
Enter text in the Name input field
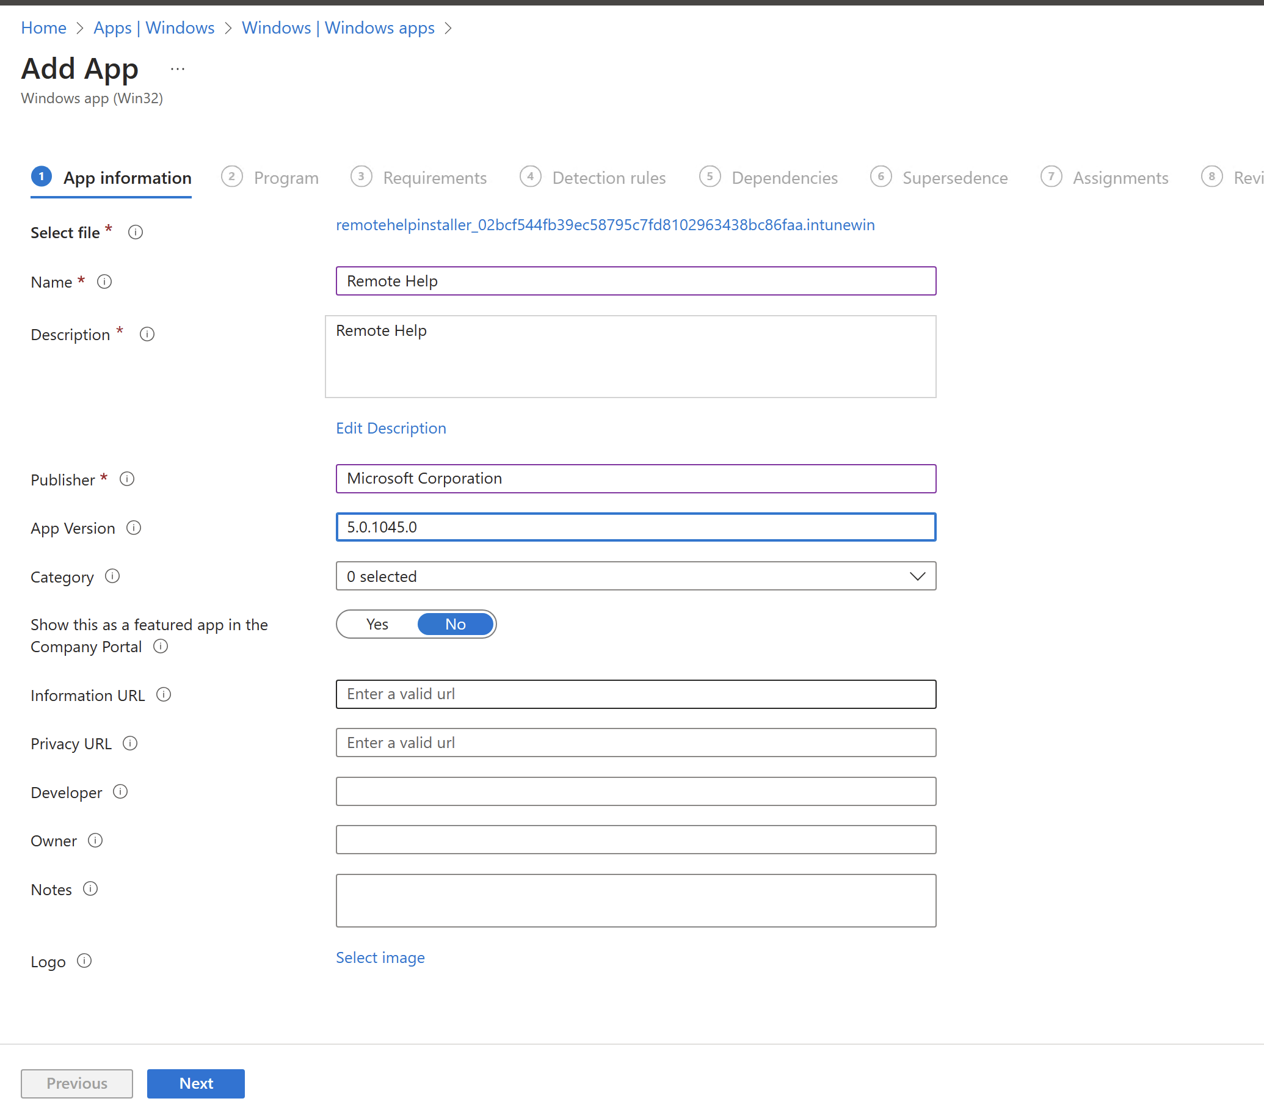[634, 281]
